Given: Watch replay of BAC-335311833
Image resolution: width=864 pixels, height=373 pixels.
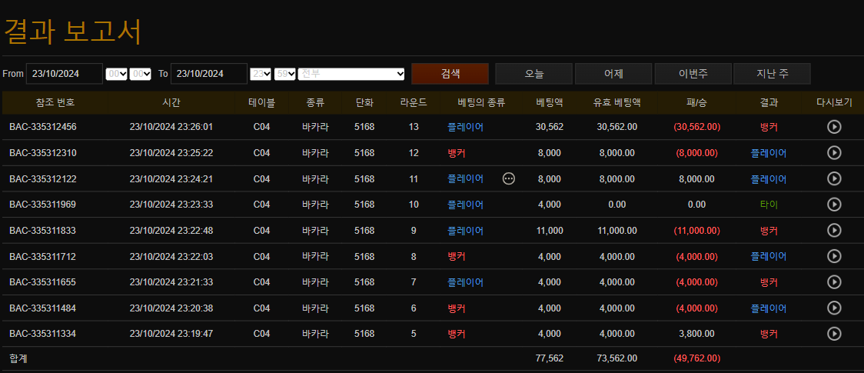Looking at the screenshot, I should [834, 231].
